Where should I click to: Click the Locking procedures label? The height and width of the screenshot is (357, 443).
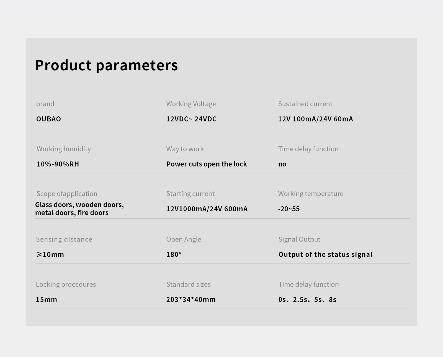point(66,285)
